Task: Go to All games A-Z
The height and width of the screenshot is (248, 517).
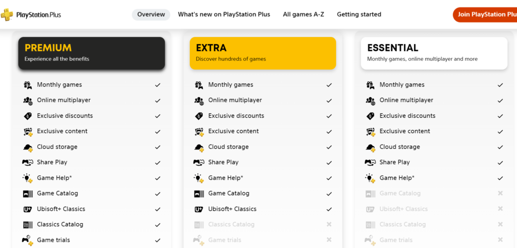Action: pos(303,15)
